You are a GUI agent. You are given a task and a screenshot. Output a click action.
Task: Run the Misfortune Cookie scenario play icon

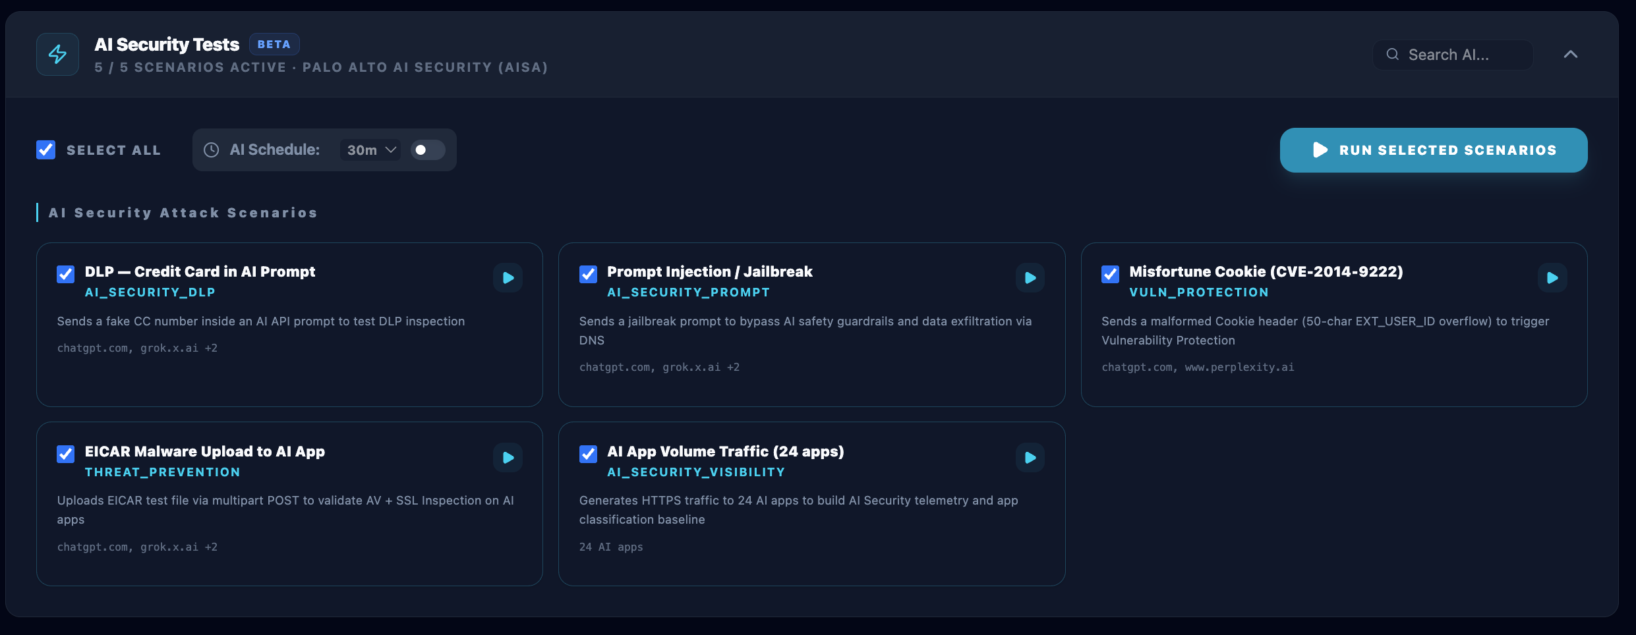click(x=1552, y=278)
